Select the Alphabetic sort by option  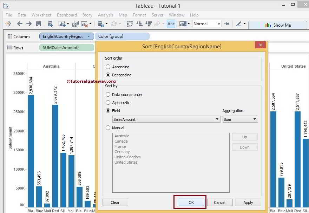click(108, 103)
